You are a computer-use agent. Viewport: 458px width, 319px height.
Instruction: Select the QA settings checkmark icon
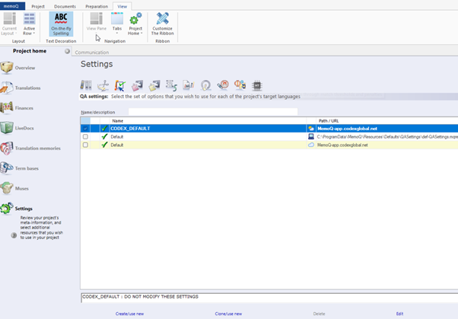pyautogui.click(x=120, y=85)
